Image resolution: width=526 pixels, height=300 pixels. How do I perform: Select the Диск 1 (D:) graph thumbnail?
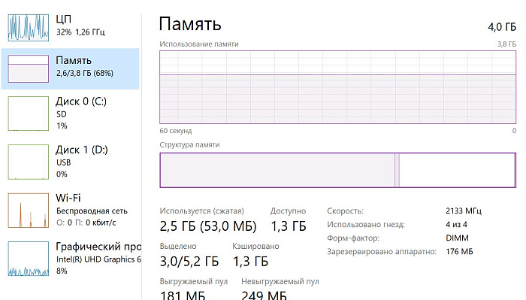(29, 162)
